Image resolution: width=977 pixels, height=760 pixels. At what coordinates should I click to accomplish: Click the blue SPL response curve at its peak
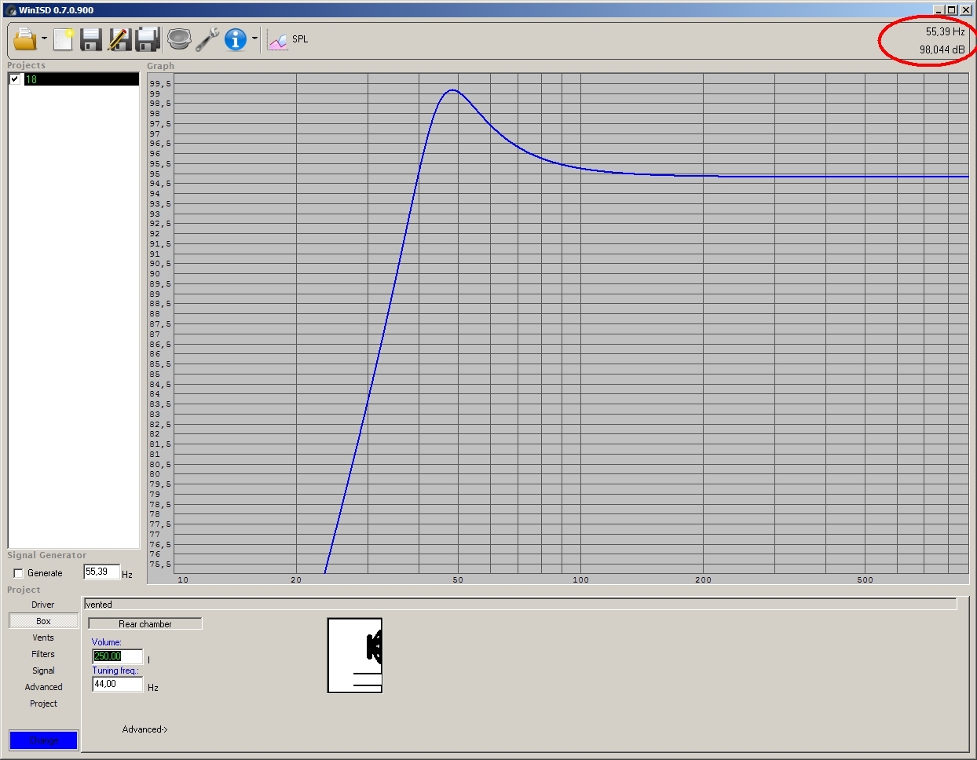click(452, 90)
